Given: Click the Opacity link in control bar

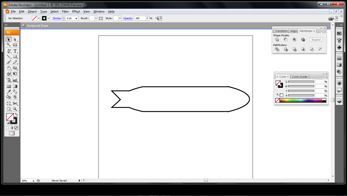Looking at the screenshot, I should click(128, 18).
